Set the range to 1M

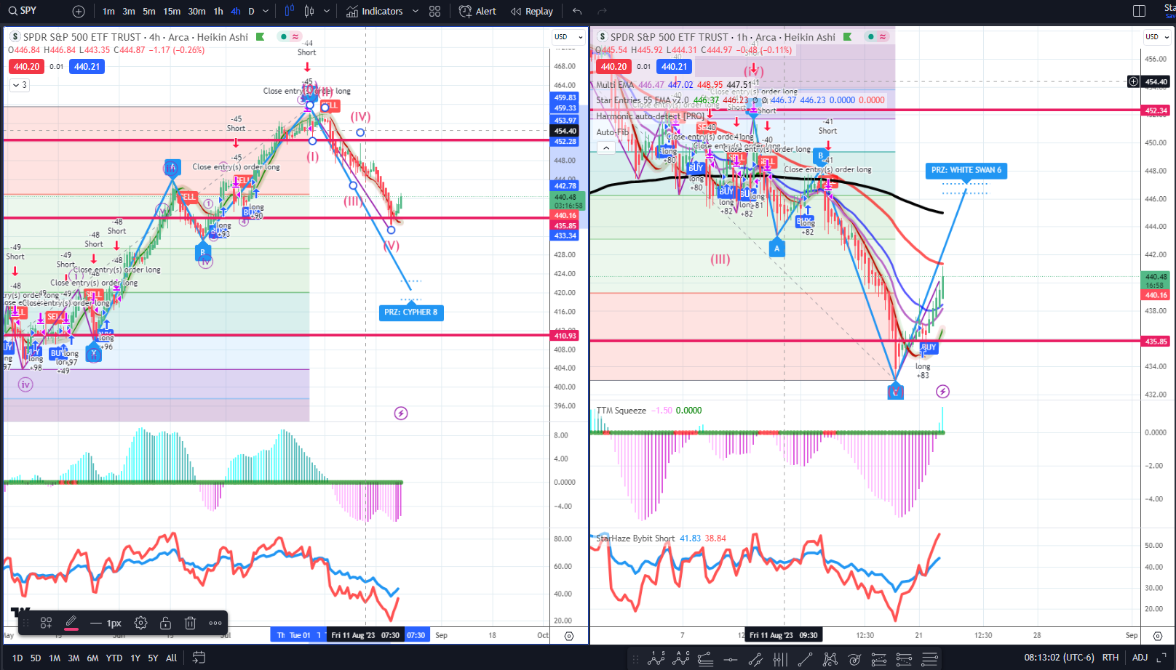55,658
